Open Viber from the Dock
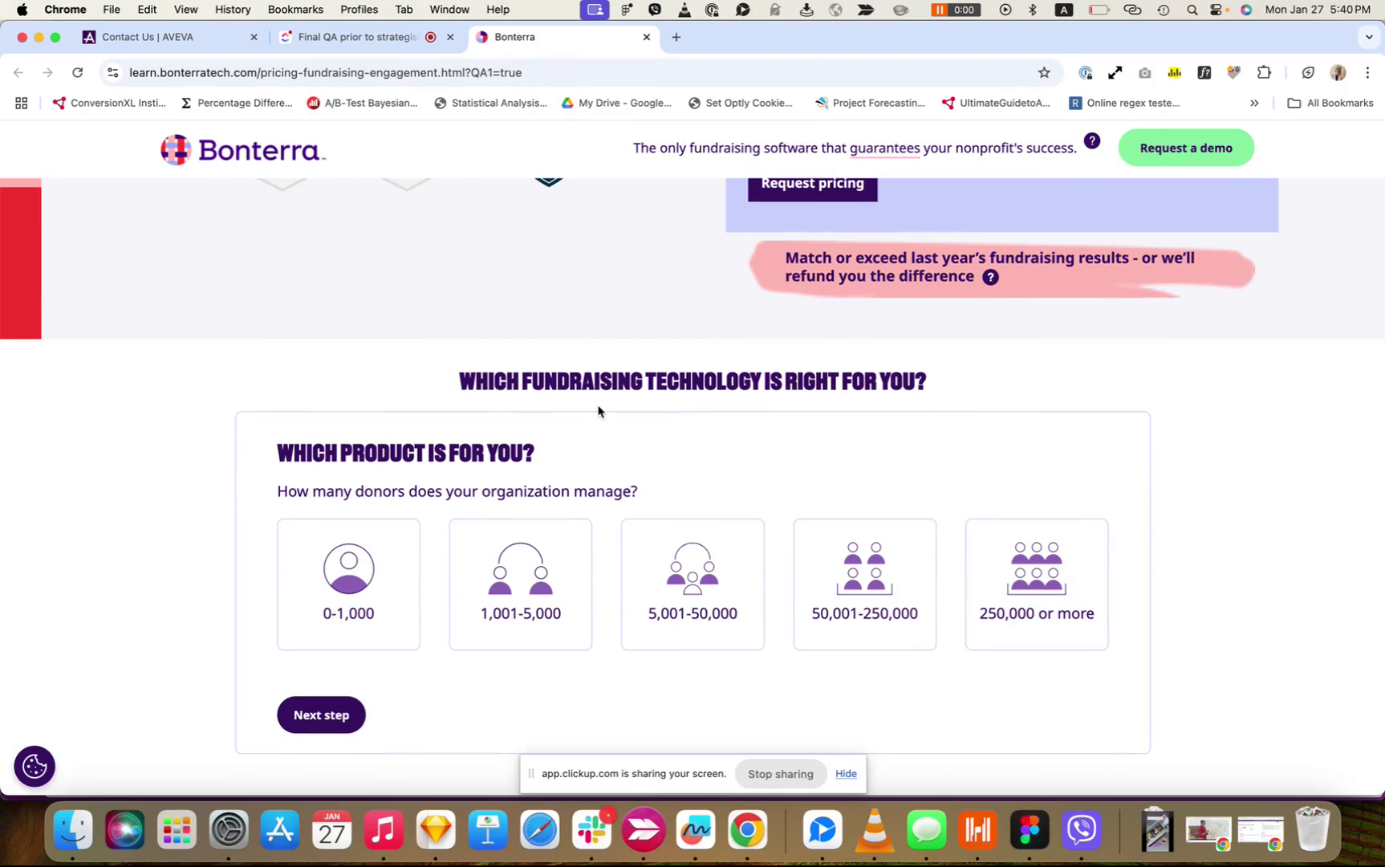 tap(1082, 830)
